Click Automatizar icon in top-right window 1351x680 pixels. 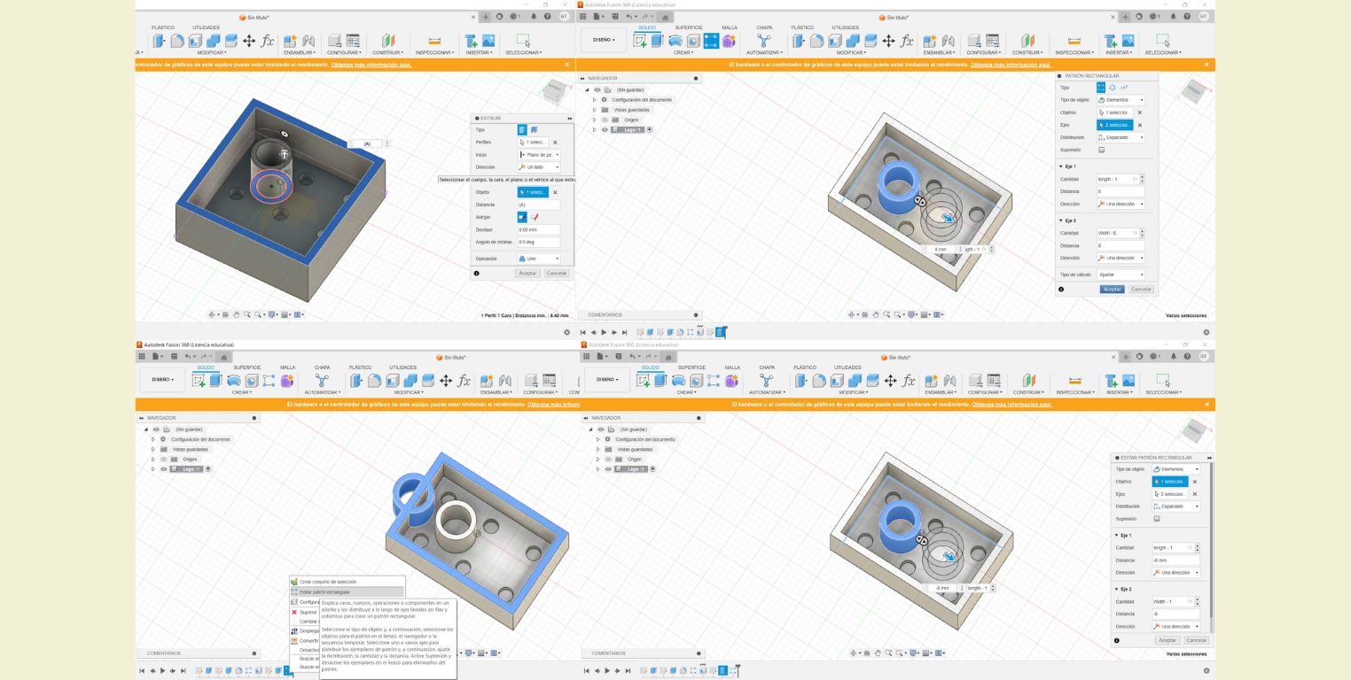[764, 41]
